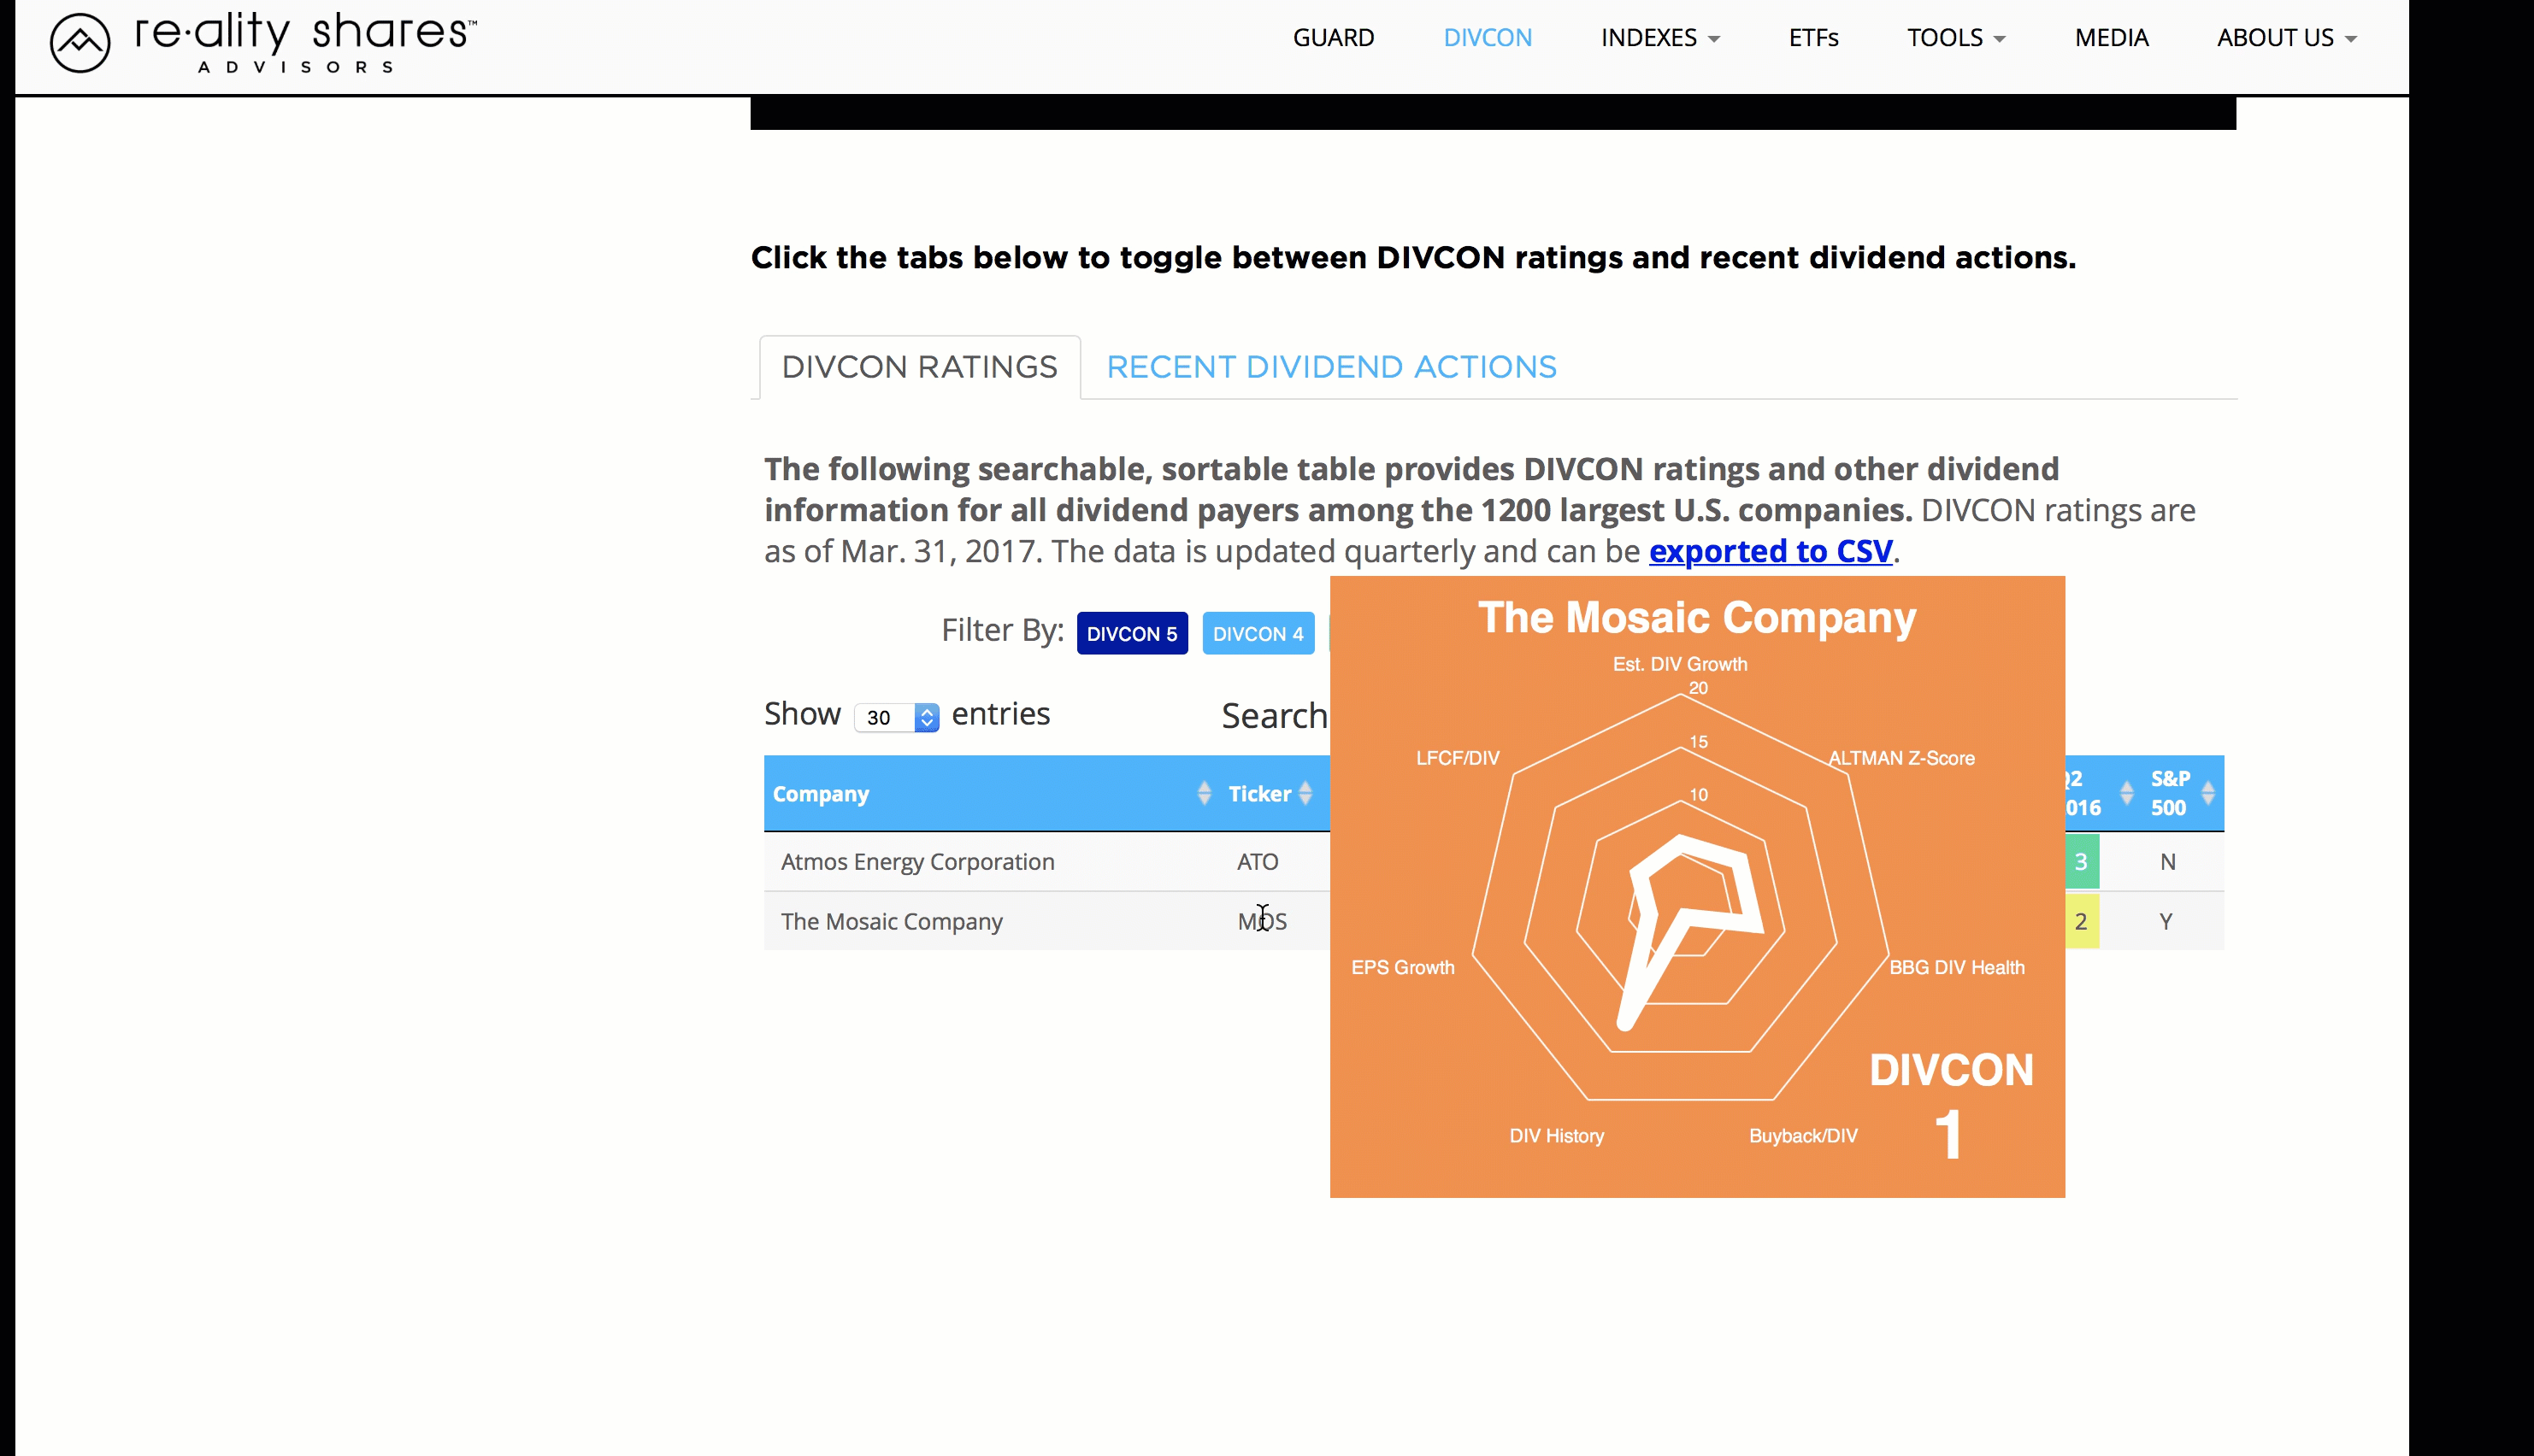Viewport: 2534px width, 1456px height.
Task: Expand the TOOLS menu
Action: 1954,37
